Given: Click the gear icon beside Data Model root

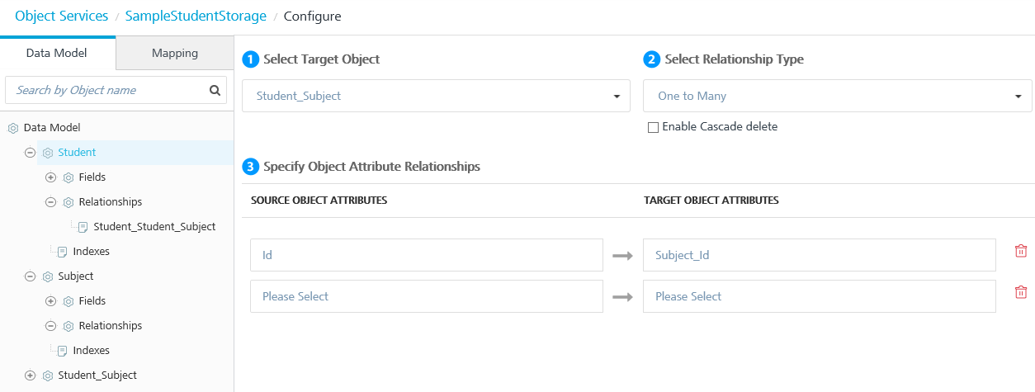Looking at the screenshot, I should pyautogui.click(x=13, y=128).
